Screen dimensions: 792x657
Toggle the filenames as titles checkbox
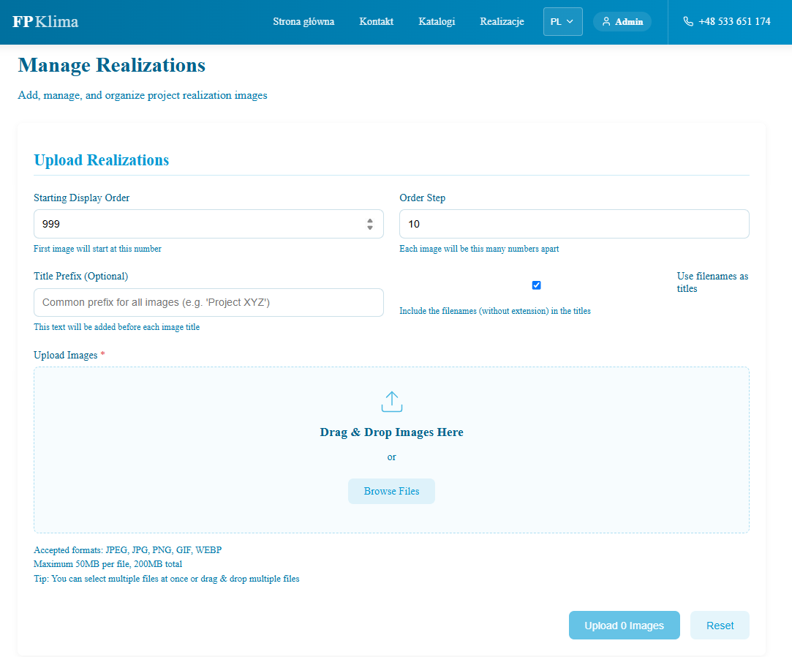click(536, 285)
